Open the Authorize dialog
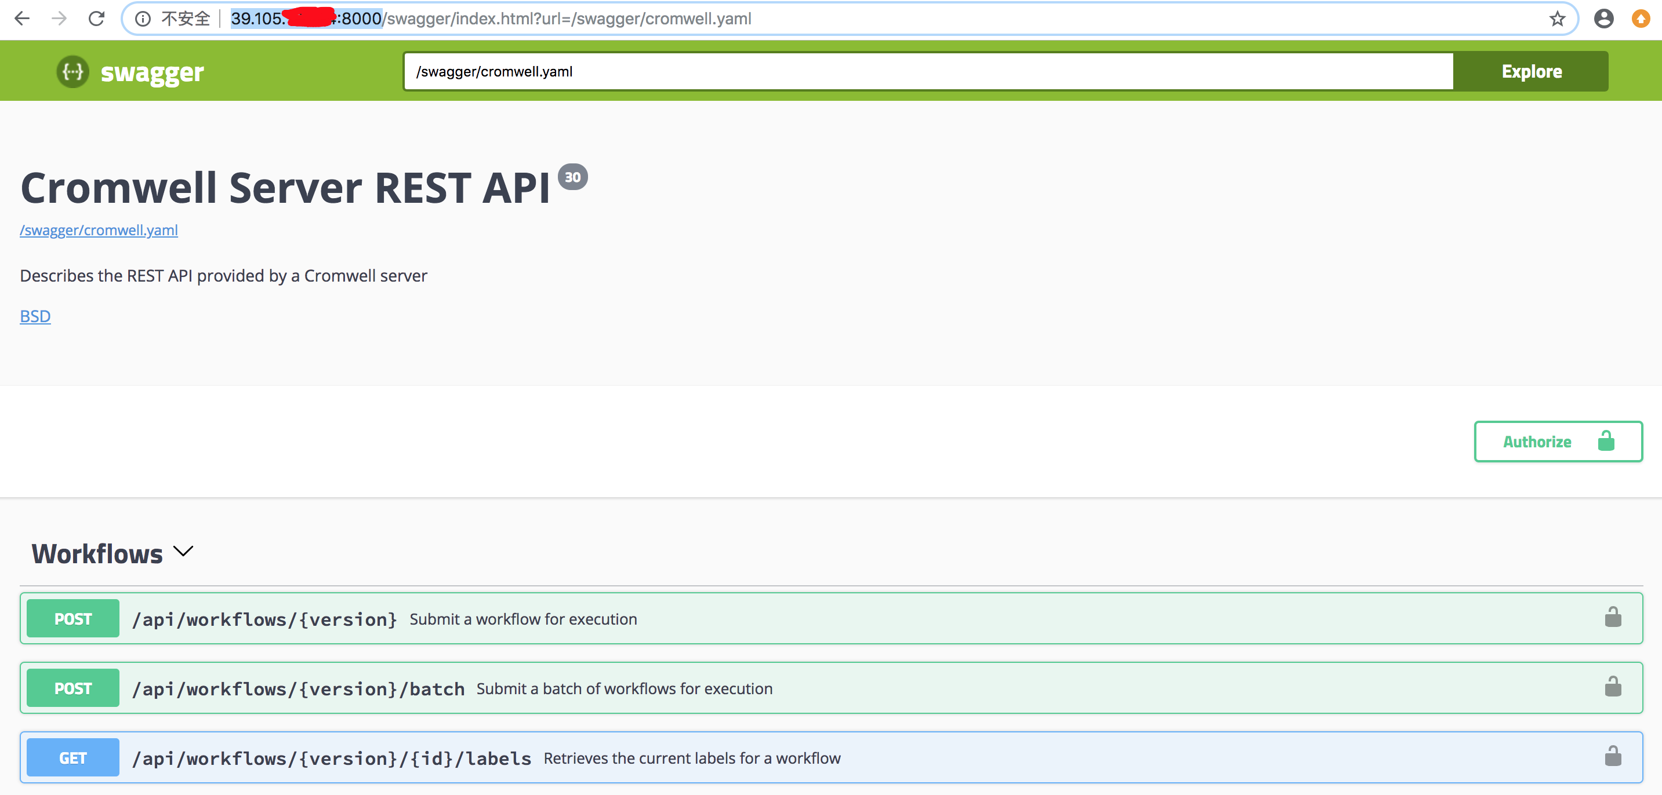The image size is (1662, 795). [1558, 442]
